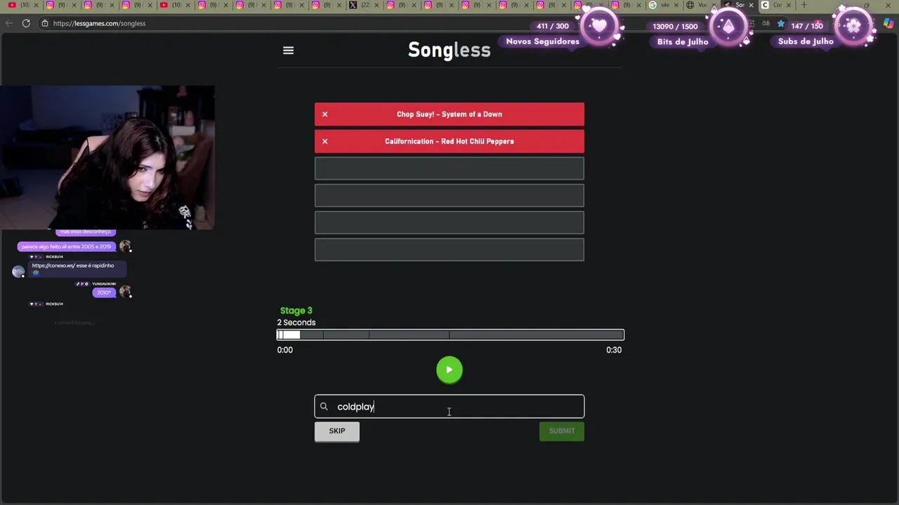
Task: Click the search magnifier icon
Action: [324, 407]
